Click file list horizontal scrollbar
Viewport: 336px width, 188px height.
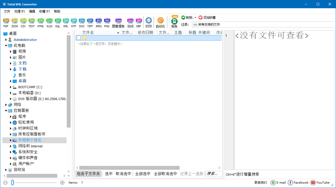click(129, 168)
